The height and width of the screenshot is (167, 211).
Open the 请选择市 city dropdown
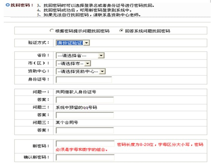point(73,64)
